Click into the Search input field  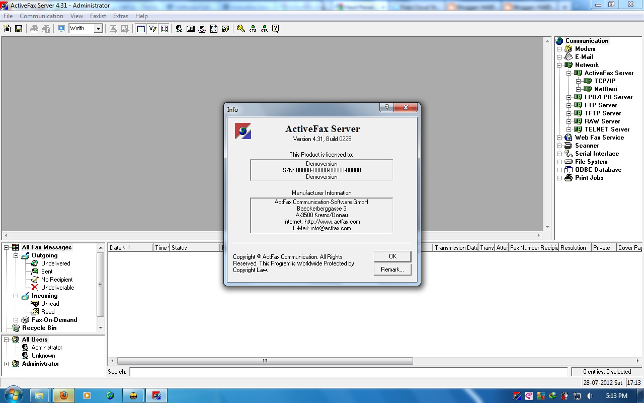(x=349, y=372)
